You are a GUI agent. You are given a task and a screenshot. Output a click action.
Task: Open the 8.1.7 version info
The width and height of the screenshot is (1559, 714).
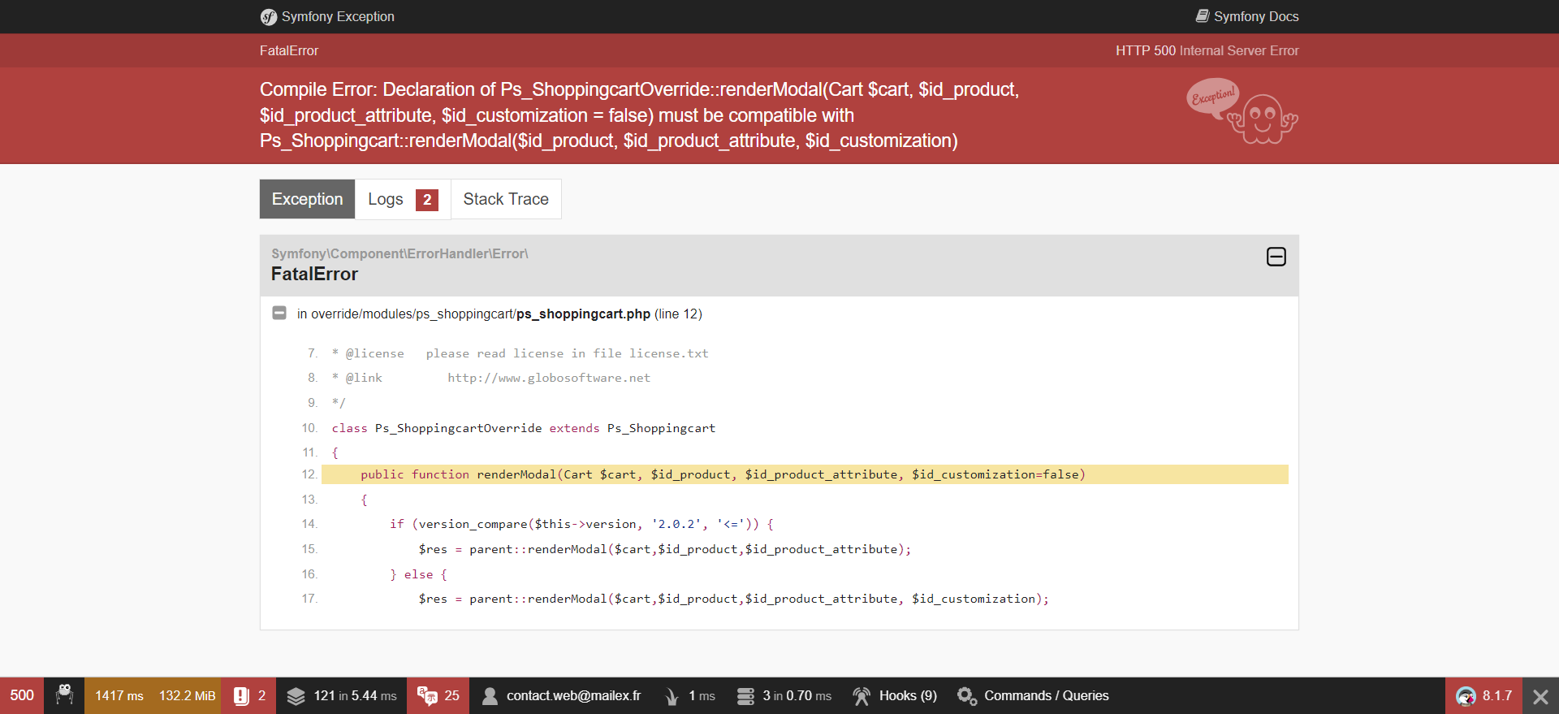(1497, 695)
